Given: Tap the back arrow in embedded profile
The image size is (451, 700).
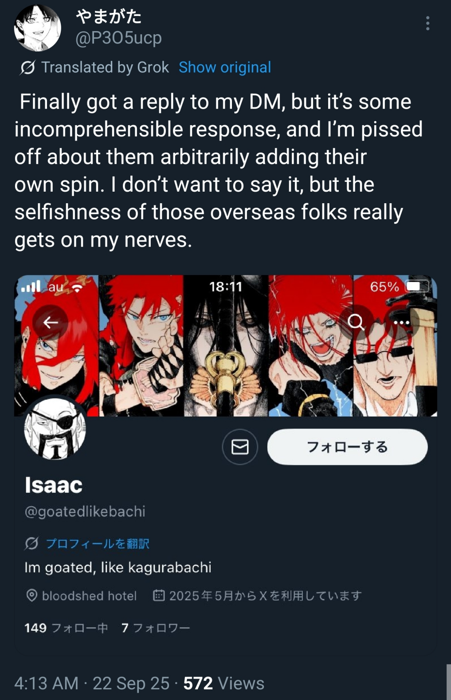Looking at the screenshot, I should pos(51,322).
